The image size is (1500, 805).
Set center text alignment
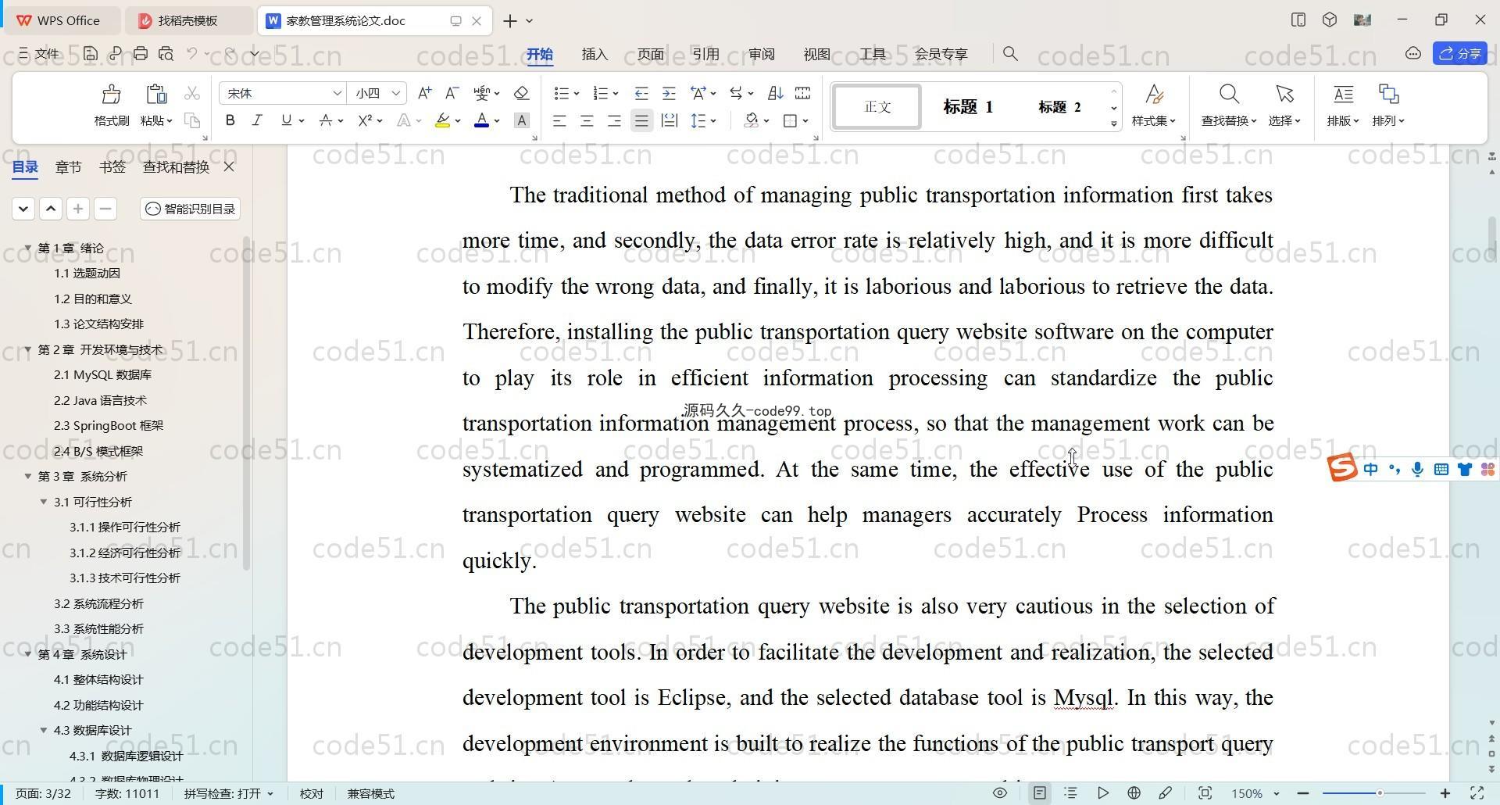(587, 120)
